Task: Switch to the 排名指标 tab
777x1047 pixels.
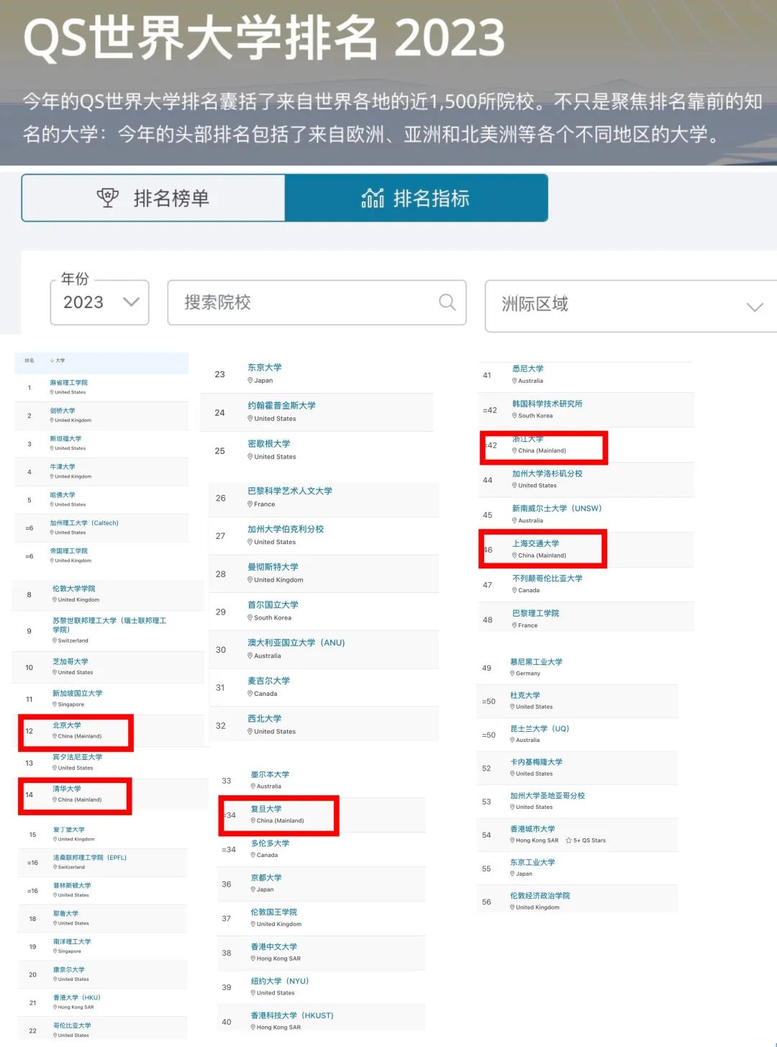Action: (x=417, y=198)
